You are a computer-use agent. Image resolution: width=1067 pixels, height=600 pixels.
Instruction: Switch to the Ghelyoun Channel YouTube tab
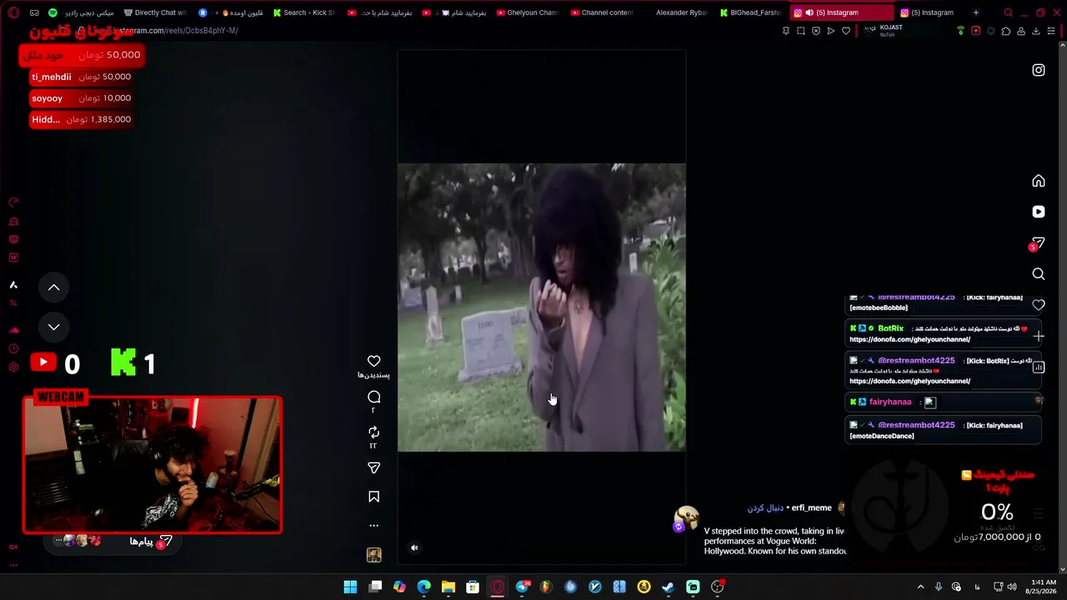527,12
